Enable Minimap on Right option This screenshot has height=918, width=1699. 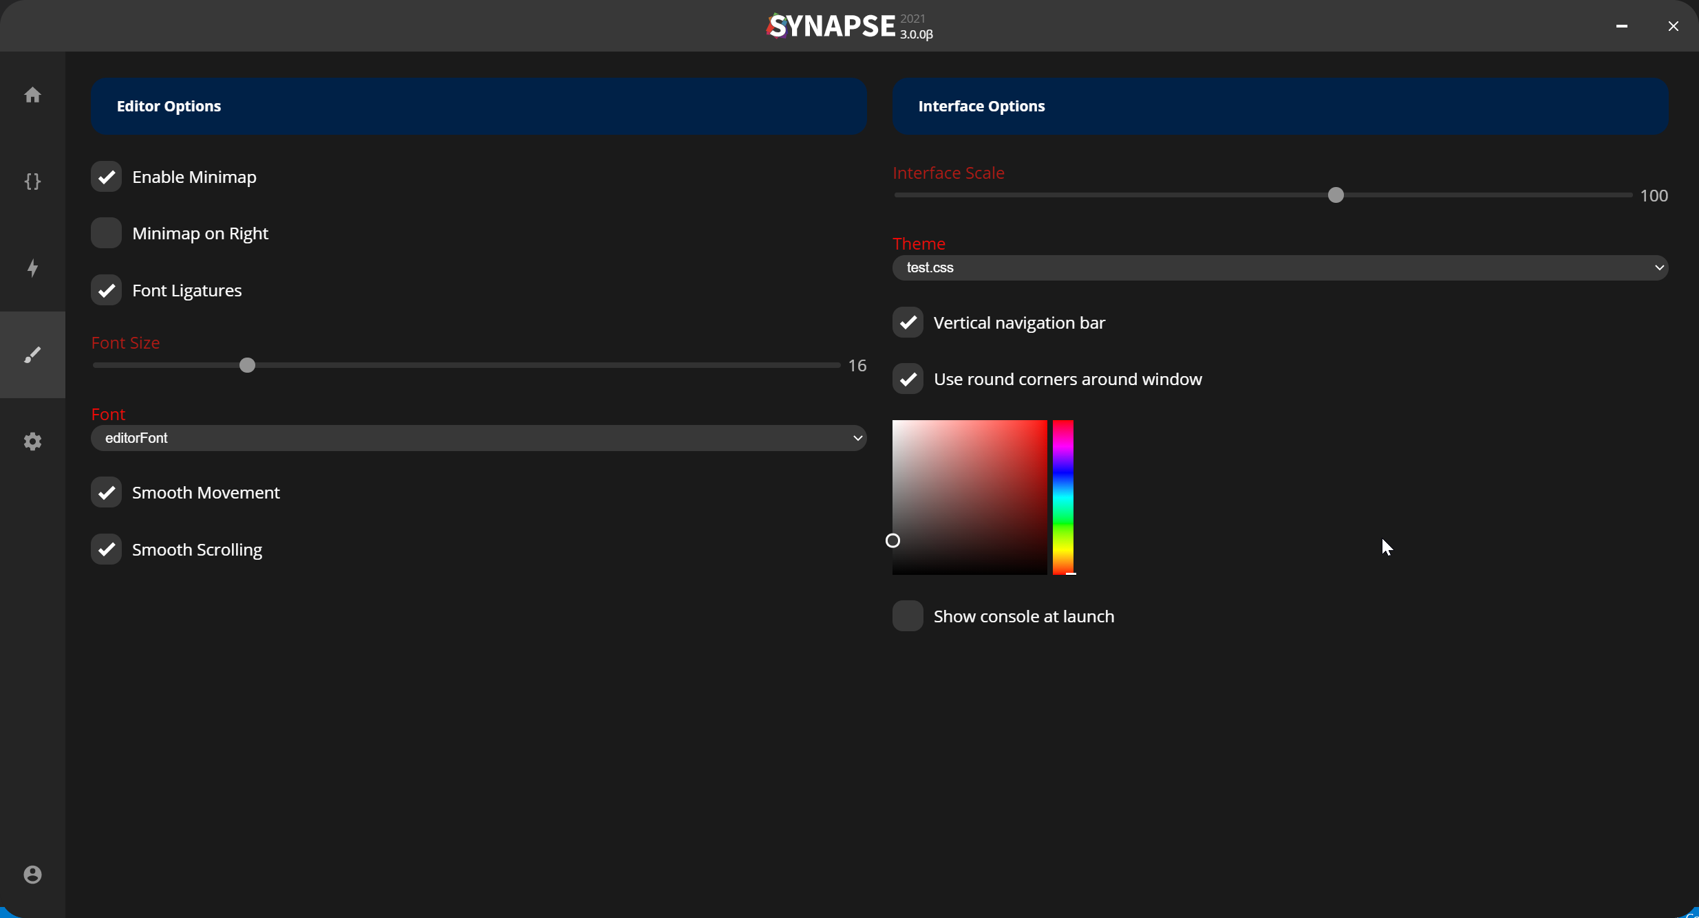point(107,233)
